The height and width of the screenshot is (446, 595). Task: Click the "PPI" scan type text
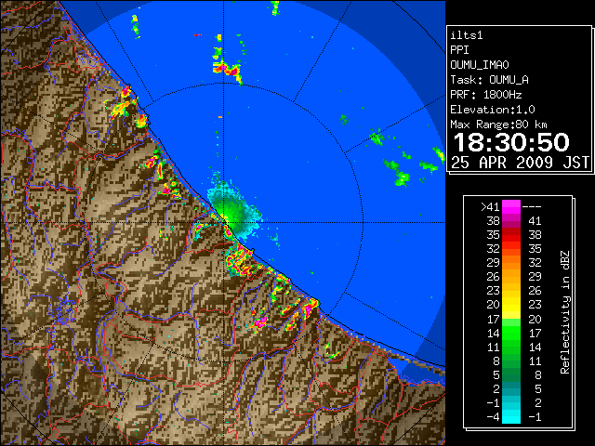coord(459,50)
